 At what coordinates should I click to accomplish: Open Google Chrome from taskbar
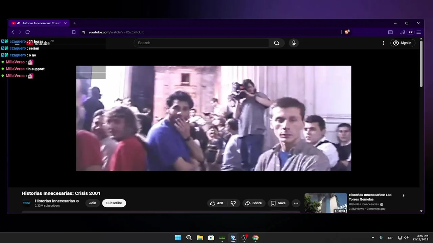pos(256,238)
